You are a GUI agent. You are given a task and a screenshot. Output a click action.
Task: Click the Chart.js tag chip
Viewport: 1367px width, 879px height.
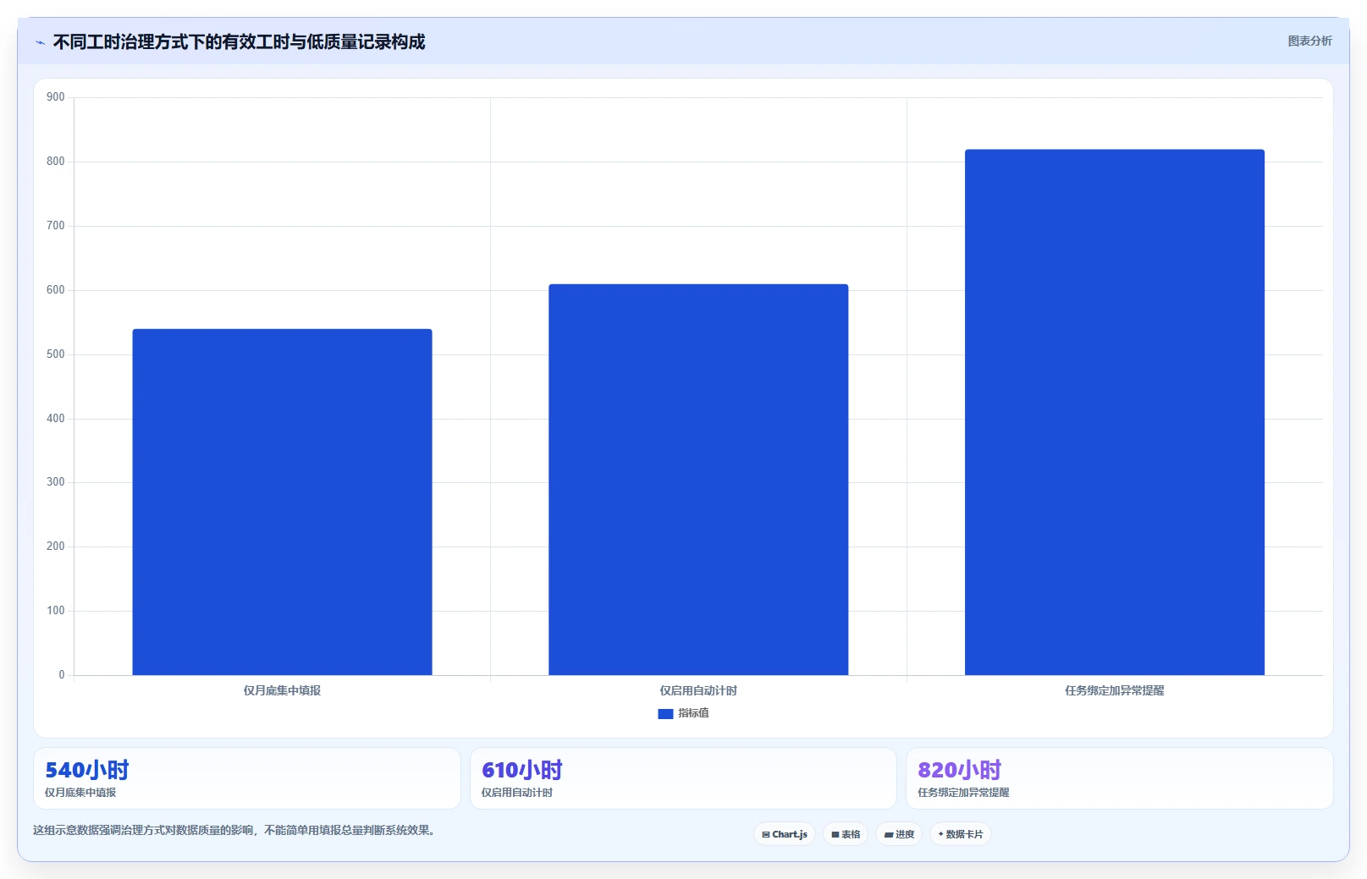(785, 834)
